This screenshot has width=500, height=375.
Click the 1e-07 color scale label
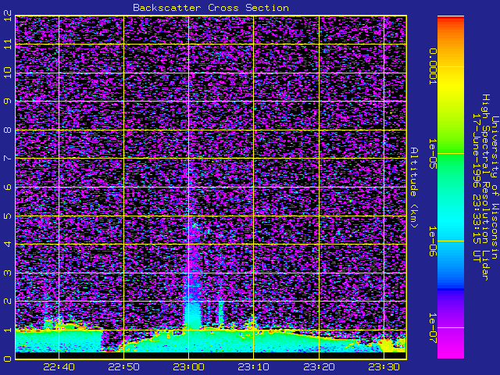432,328
